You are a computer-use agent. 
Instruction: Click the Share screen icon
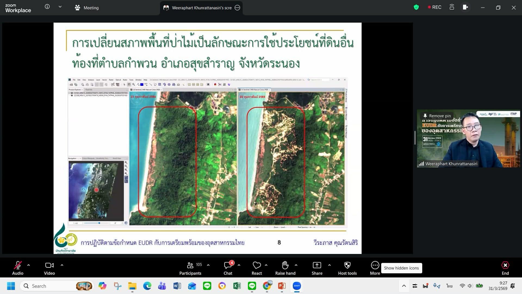[x=317, y=265]
